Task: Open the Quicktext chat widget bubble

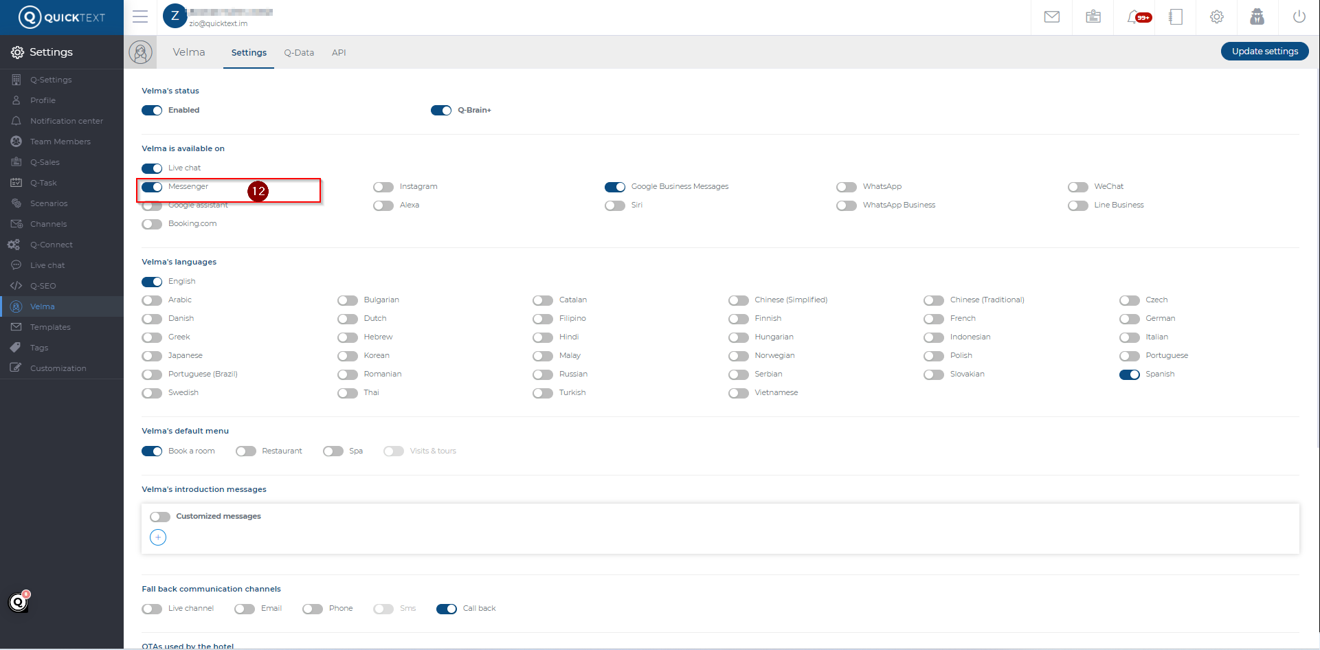Action: 19,603
